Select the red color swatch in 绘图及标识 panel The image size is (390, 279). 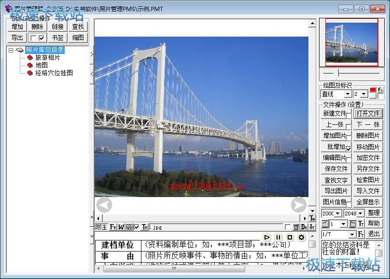(x=373, y=90)
